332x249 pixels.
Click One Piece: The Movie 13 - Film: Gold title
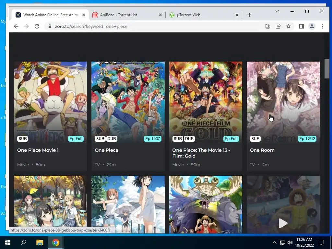point(201,153)
